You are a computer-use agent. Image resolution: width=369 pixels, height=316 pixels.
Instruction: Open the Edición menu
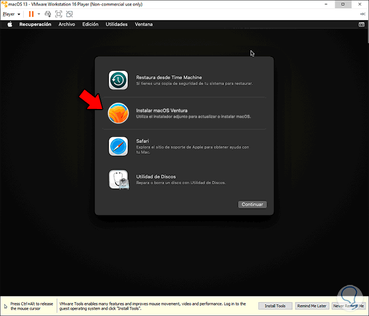(90, 24)
